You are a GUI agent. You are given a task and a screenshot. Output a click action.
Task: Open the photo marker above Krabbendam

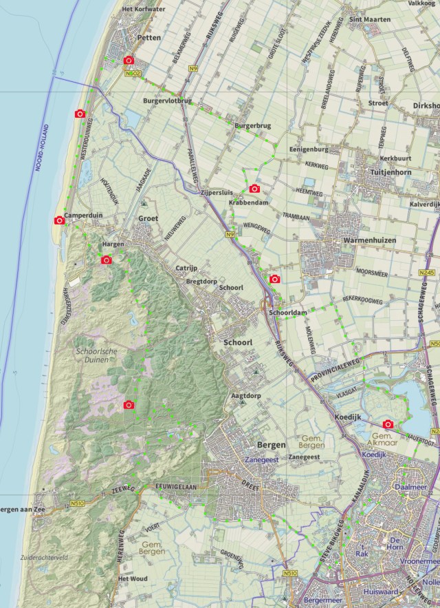tap(254, 188)
